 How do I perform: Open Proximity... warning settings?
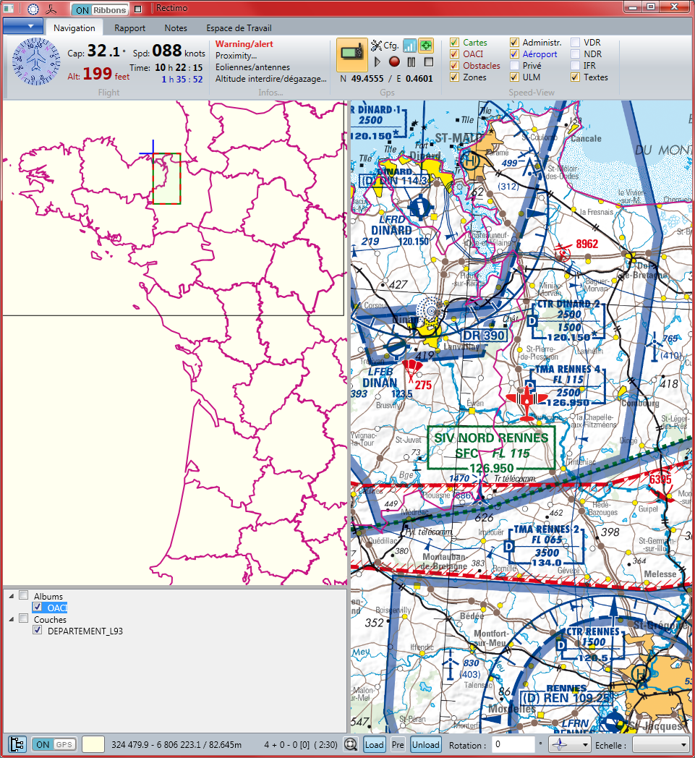(x=236, y=56)
